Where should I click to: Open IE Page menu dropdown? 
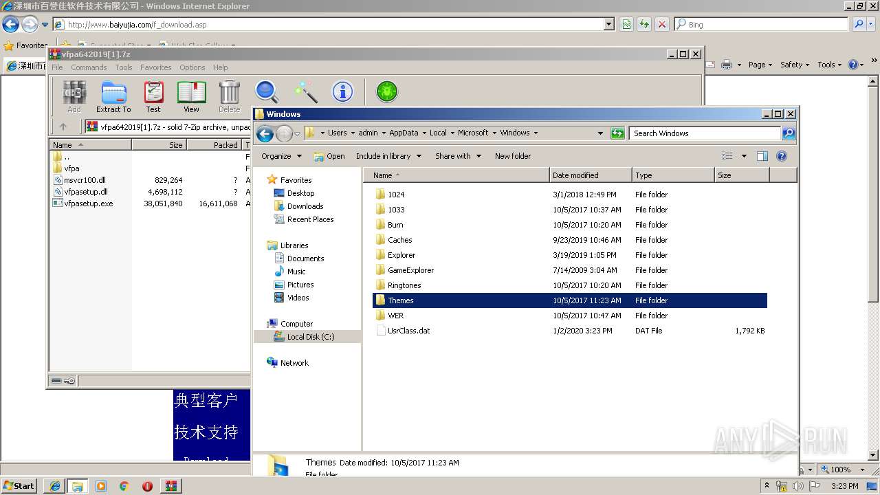tap(760, 65)
